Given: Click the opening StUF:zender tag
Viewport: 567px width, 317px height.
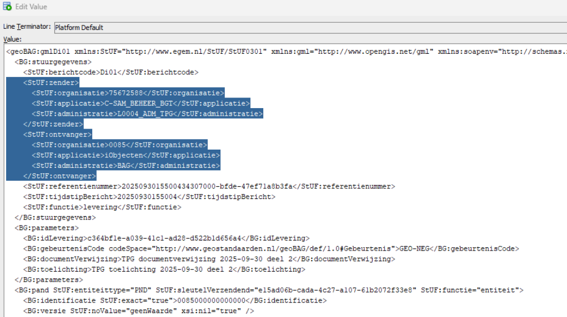Looking at the screenshot, I should (x=51, y=83).
